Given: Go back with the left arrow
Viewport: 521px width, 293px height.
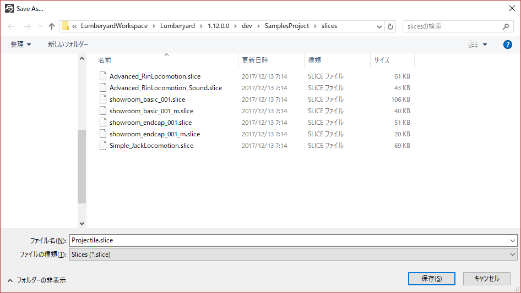Looking at the screenshot, I should click(12, 26).
